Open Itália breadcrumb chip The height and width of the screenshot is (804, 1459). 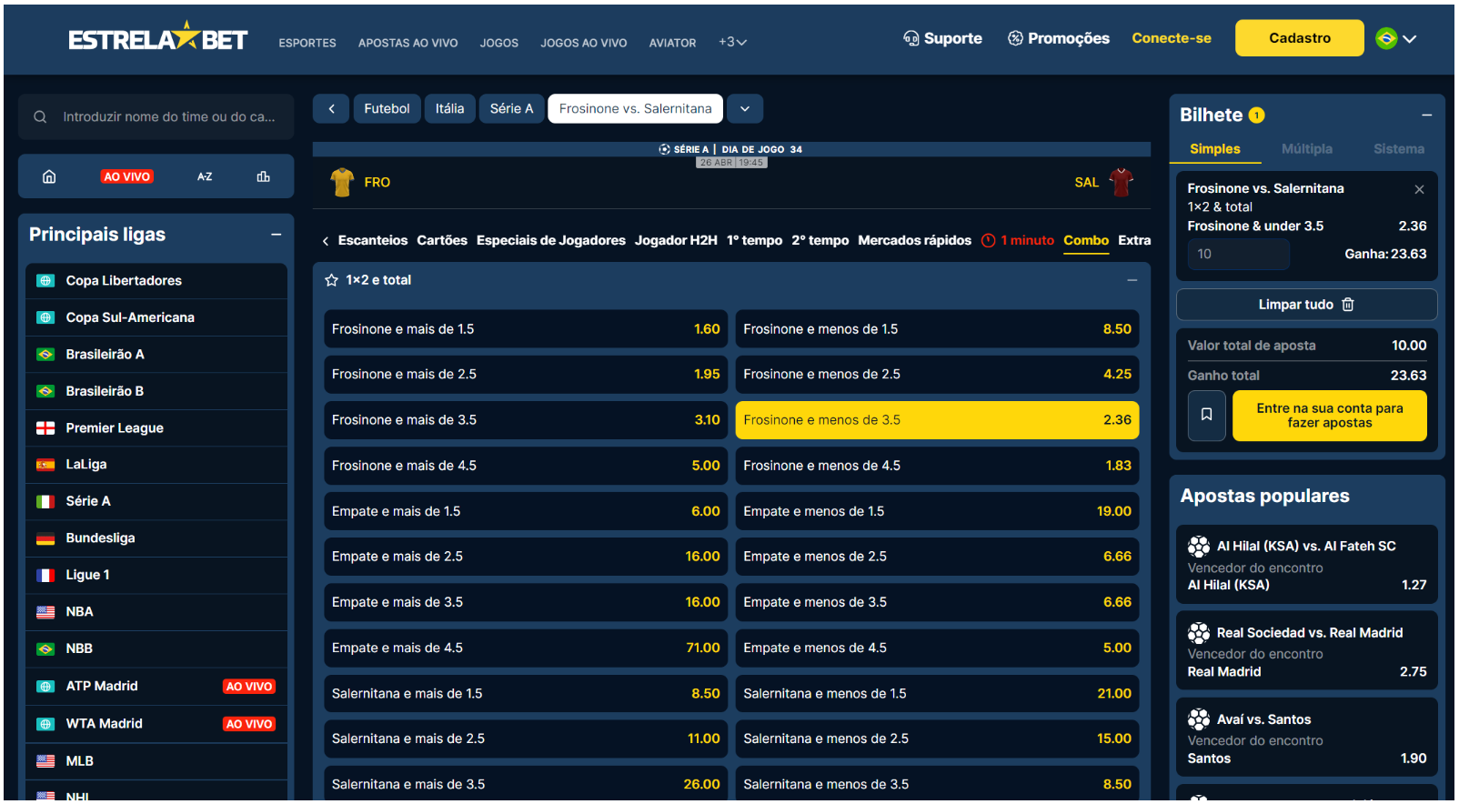coord(449,109)
